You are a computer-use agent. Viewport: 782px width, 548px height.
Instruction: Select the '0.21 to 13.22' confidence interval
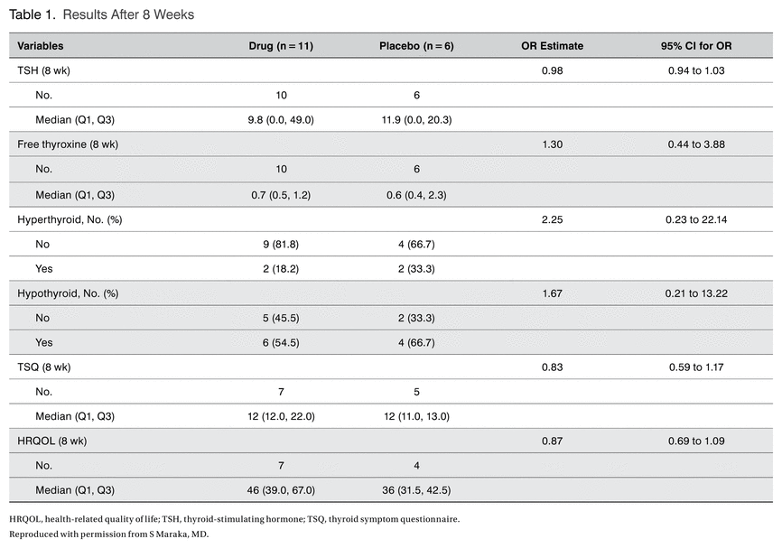696,293
